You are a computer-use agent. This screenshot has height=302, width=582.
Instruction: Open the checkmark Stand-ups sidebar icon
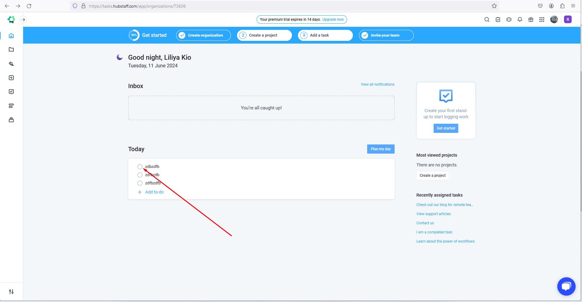coord(11,92)
